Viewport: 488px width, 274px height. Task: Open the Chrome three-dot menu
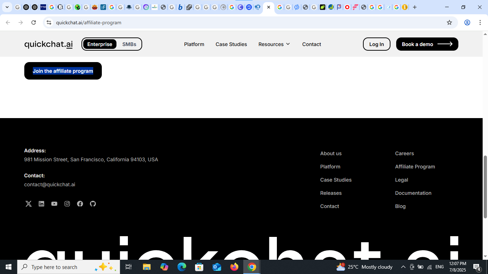[x=480, y=22]
